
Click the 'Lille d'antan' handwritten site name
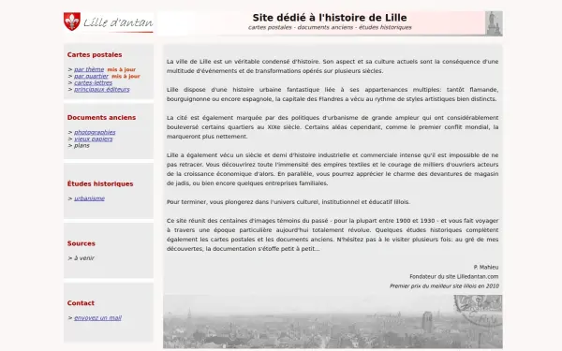tap(118, 23)
